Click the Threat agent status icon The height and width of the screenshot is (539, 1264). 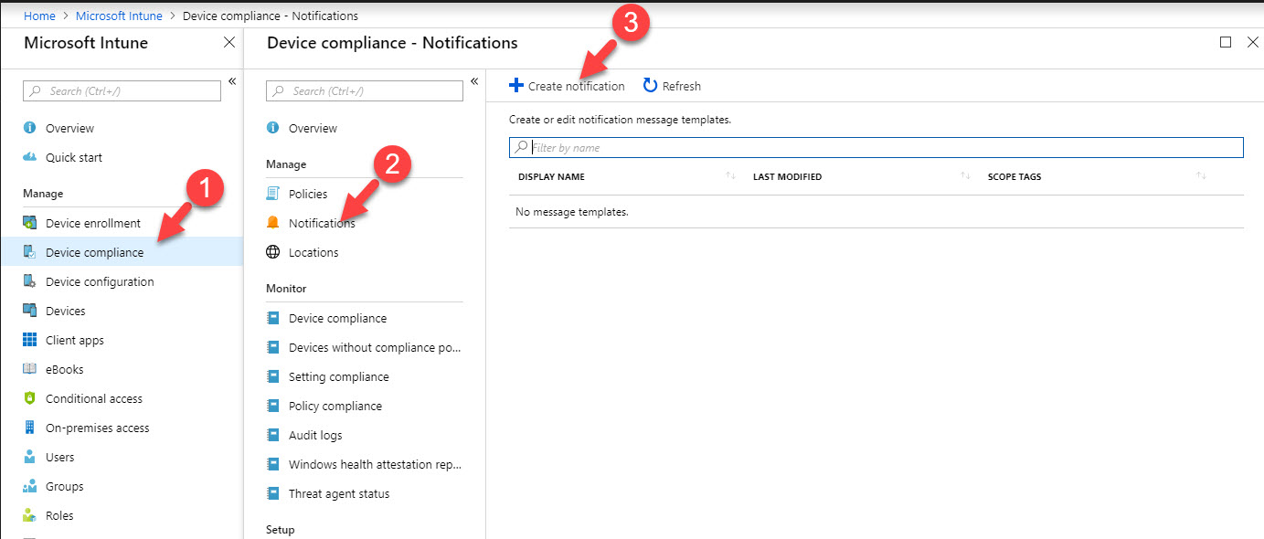[x=272, y=493]
